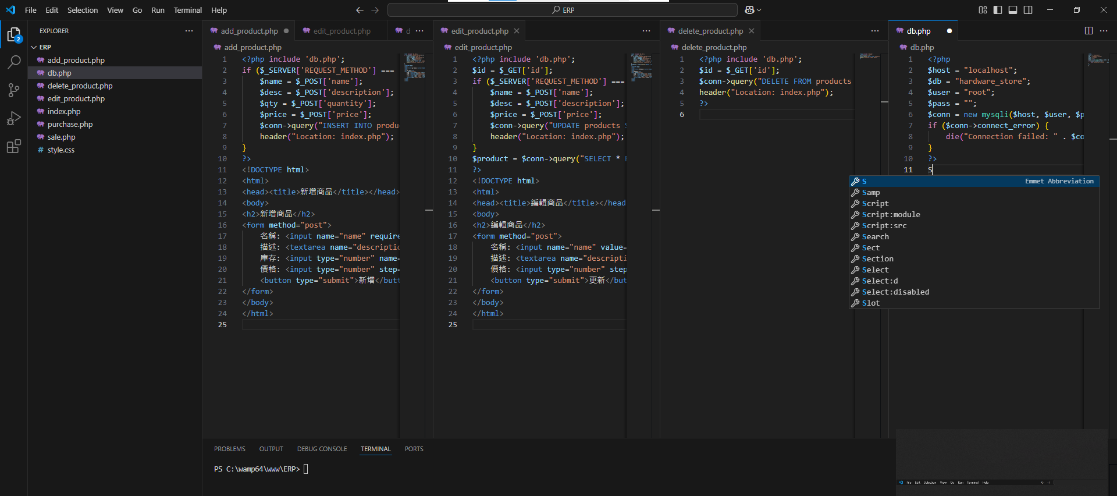1117x496 pixels.
Task: Toggle the secondary side bar layout button
Action: [x=1028, y=10]
